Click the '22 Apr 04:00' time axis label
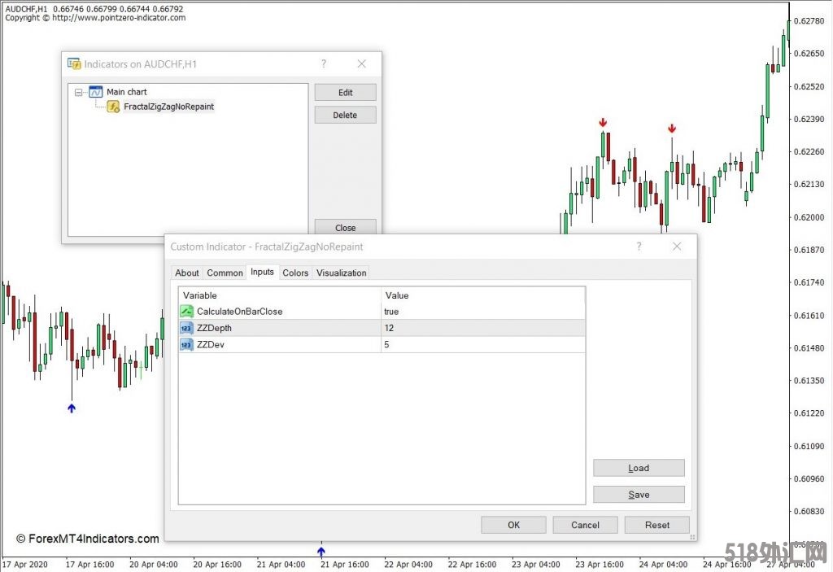 [x=408, y=565]
